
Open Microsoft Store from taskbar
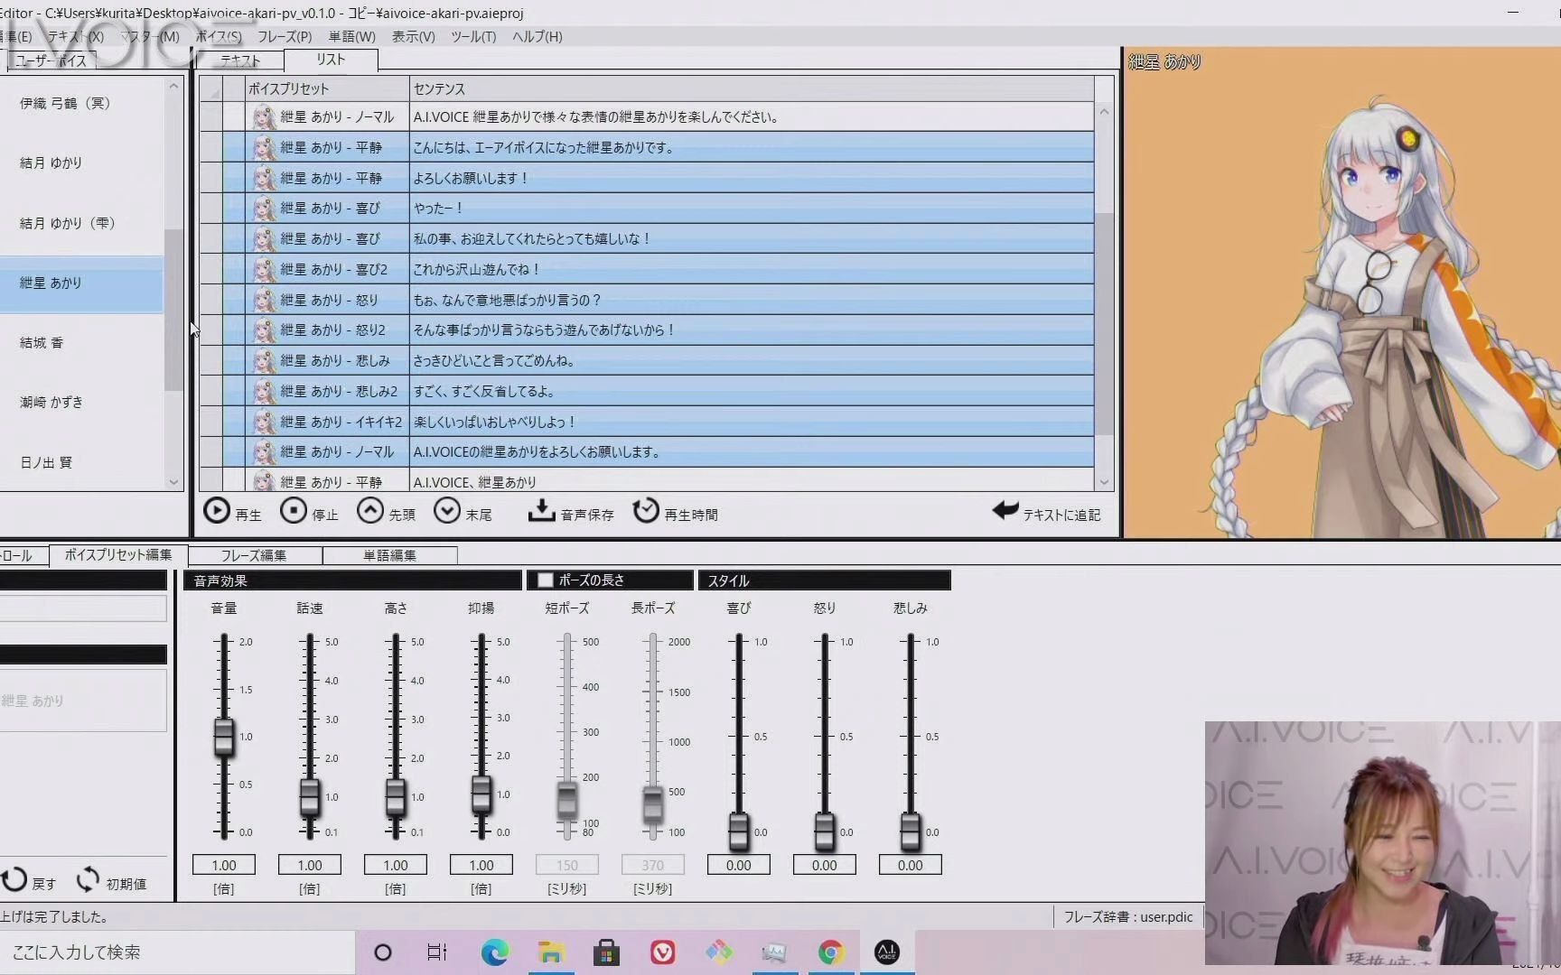tap(607, 952)
